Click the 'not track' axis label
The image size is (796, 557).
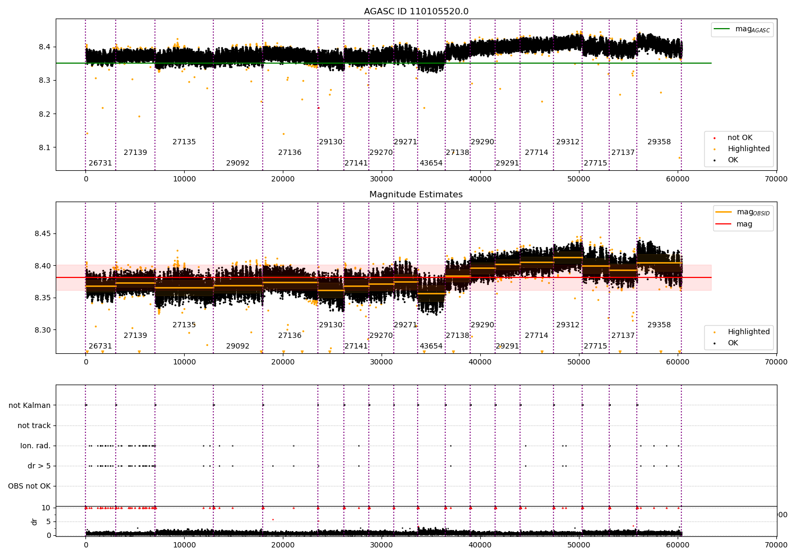point(34,425)
